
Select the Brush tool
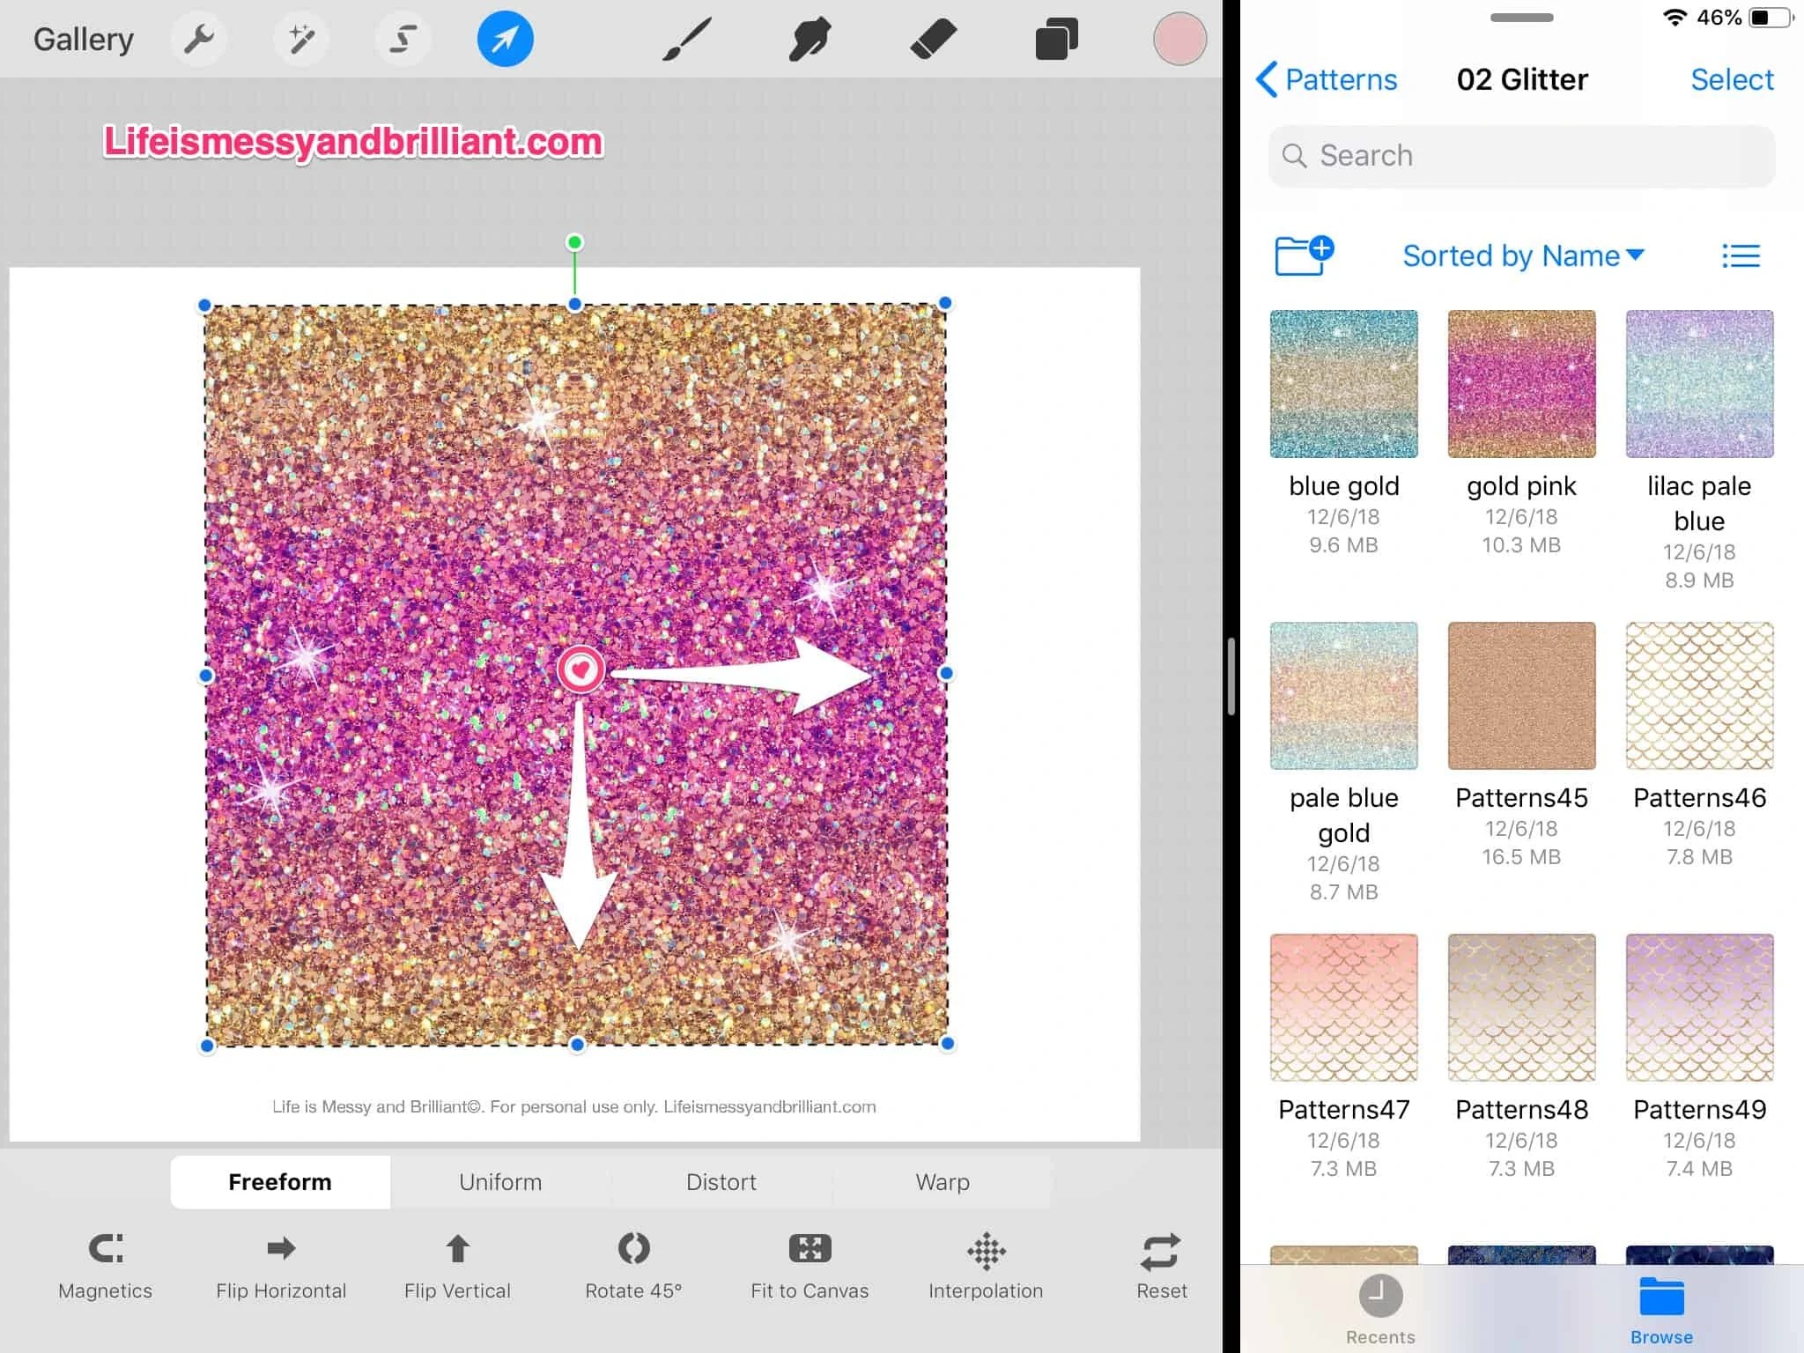[x=686, y=40]
